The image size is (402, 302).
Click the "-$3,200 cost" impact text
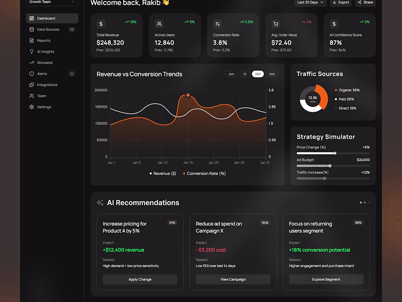(211, 250)
